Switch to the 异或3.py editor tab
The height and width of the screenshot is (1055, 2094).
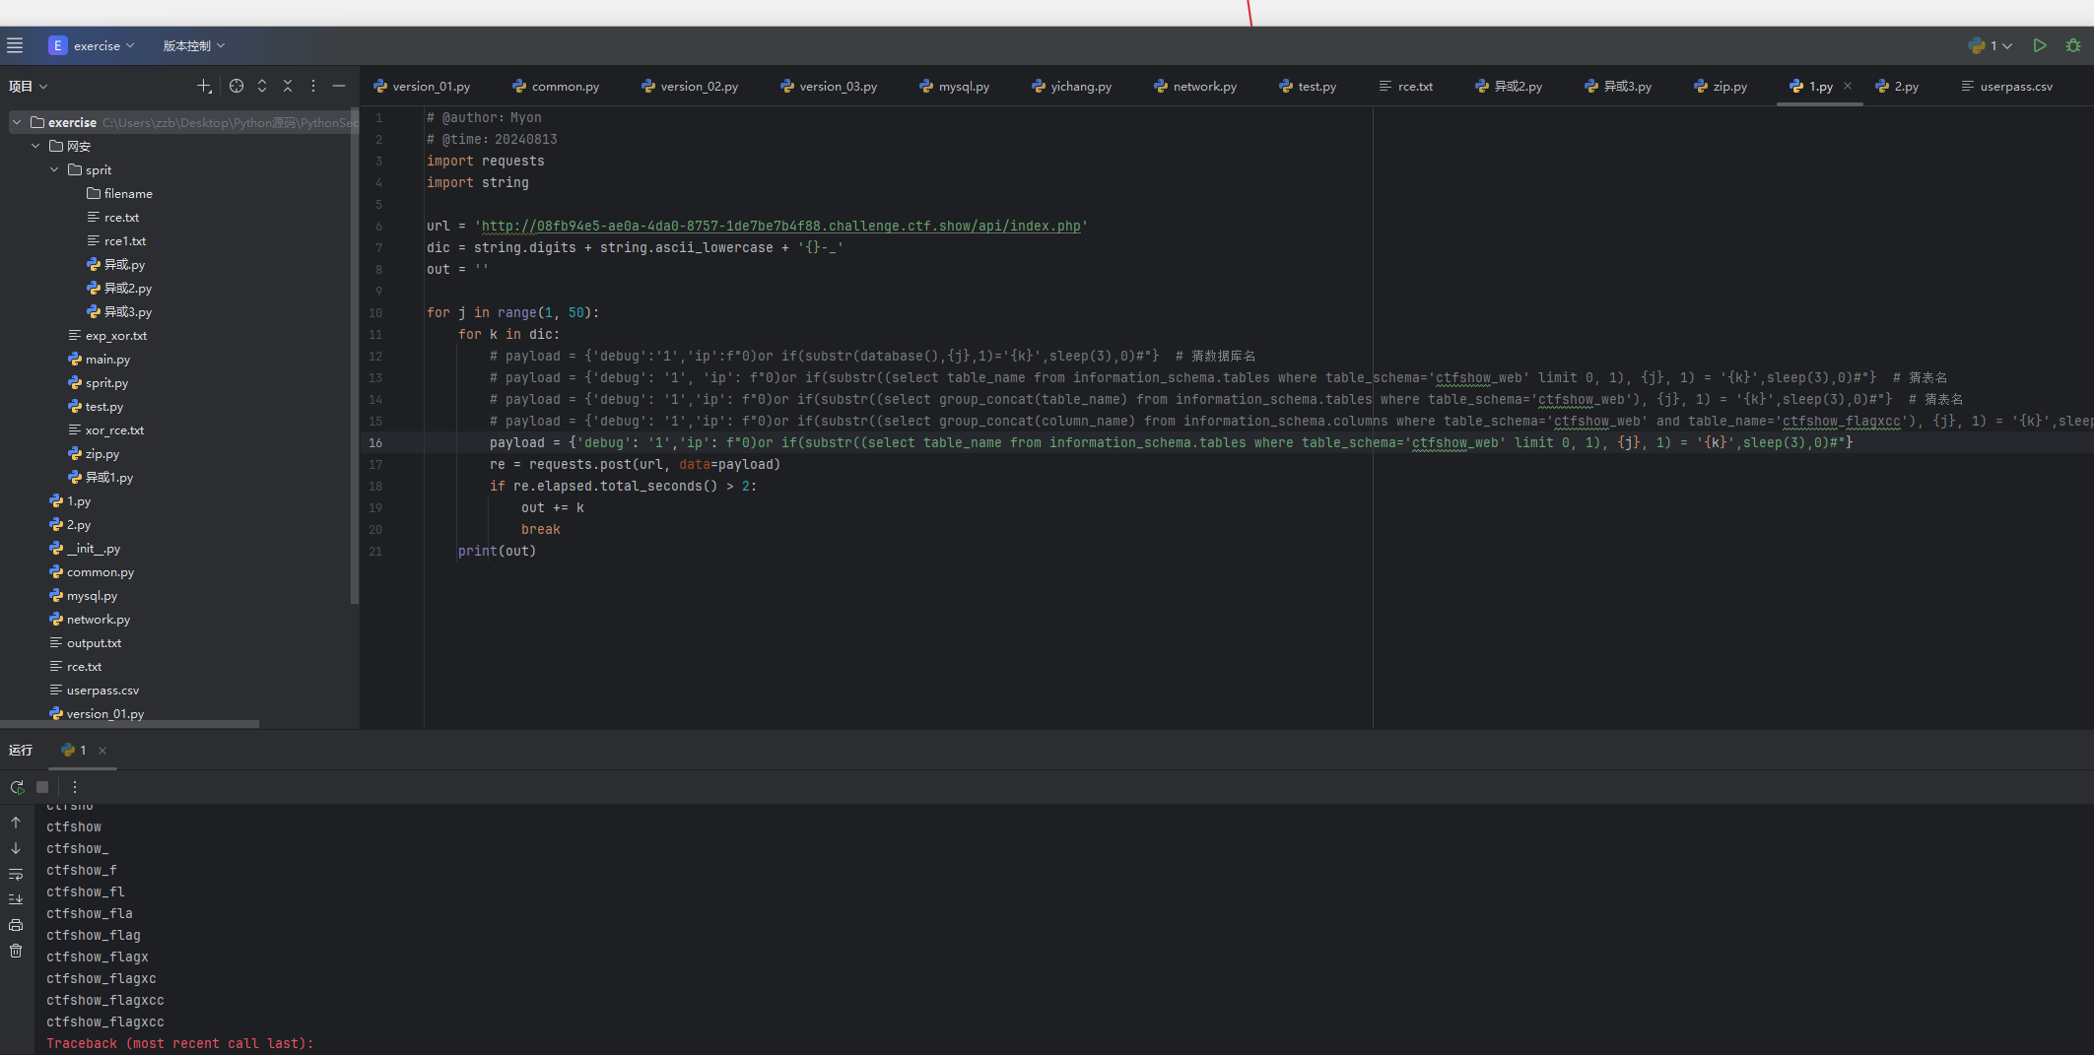tap(1618, 87)
